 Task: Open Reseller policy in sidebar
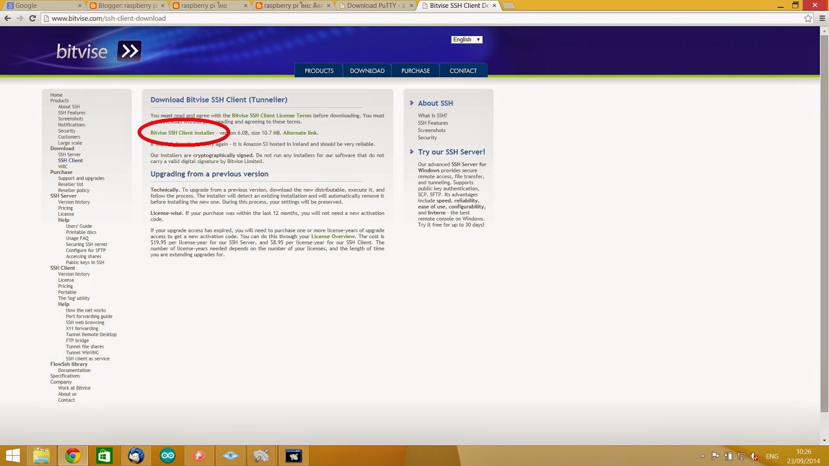click(74, 191)
